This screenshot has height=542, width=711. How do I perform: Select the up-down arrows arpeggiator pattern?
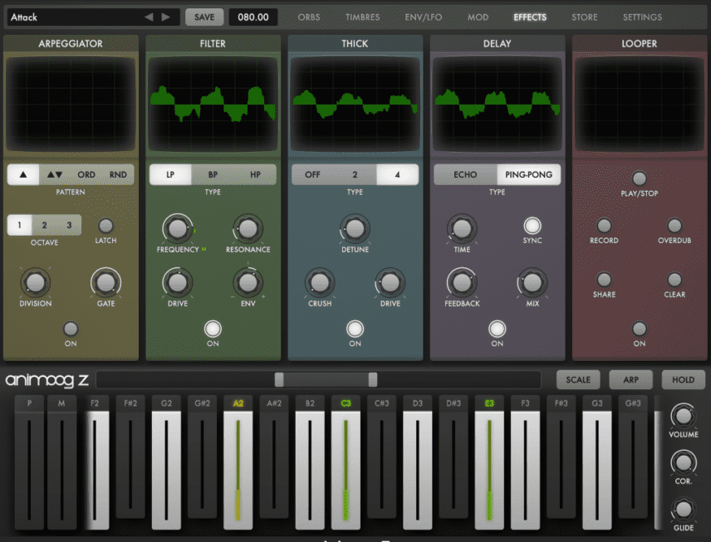click(55, 174)
